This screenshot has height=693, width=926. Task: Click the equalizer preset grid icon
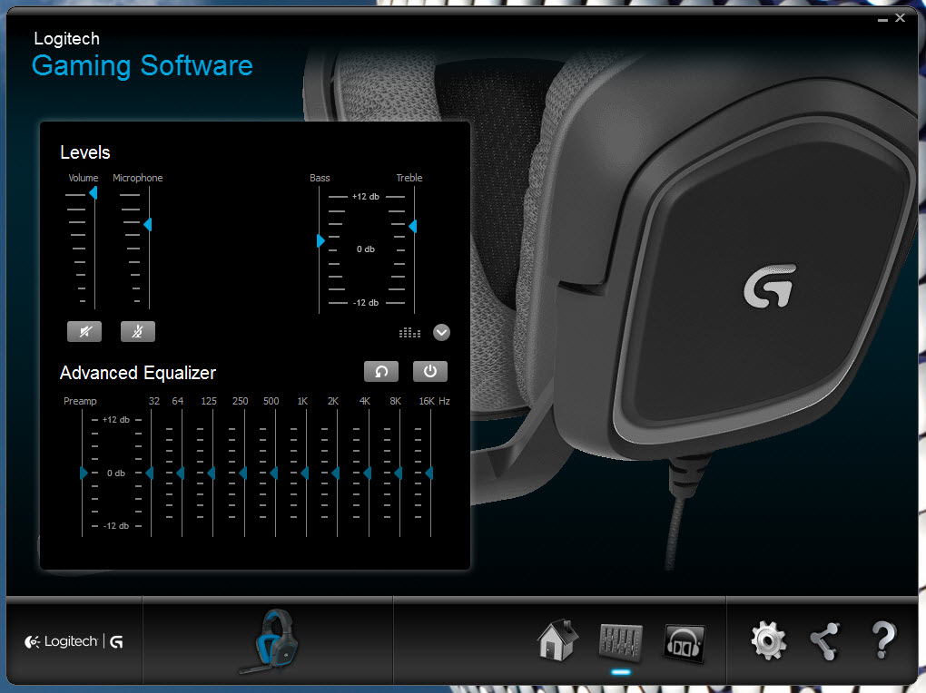(x=409, y=333)
